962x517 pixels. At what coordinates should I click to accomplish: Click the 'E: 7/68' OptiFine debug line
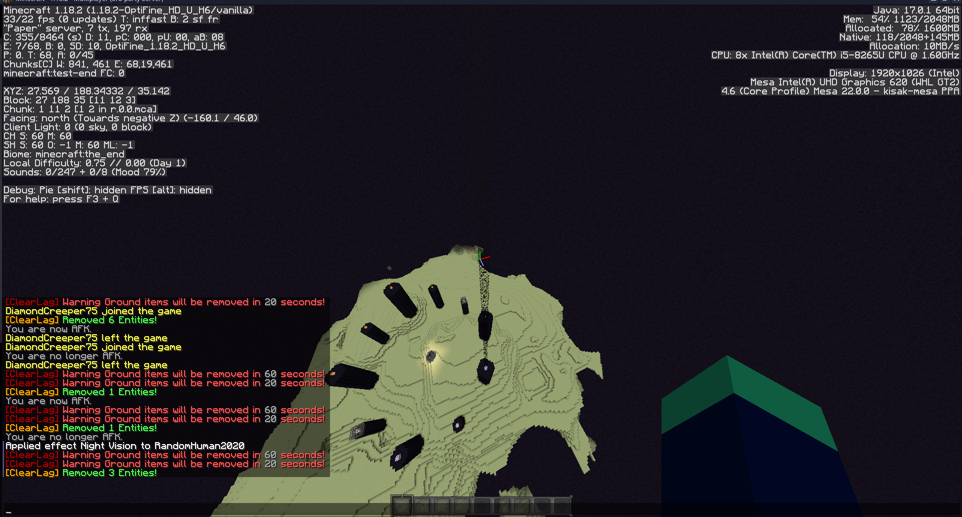pos(114,46)
